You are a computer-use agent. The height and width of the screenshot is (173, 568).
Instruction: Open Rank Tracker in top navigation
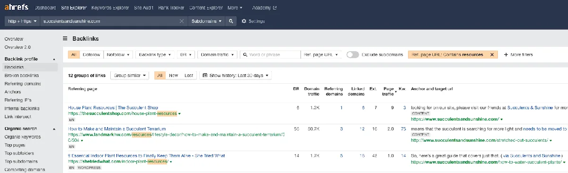(171, 8)
